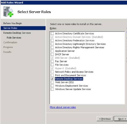Viewport: 127px width, 124px height.
Task: Click the grayed Hyper-V installed checkbox
Action: [x=52, y=68]
